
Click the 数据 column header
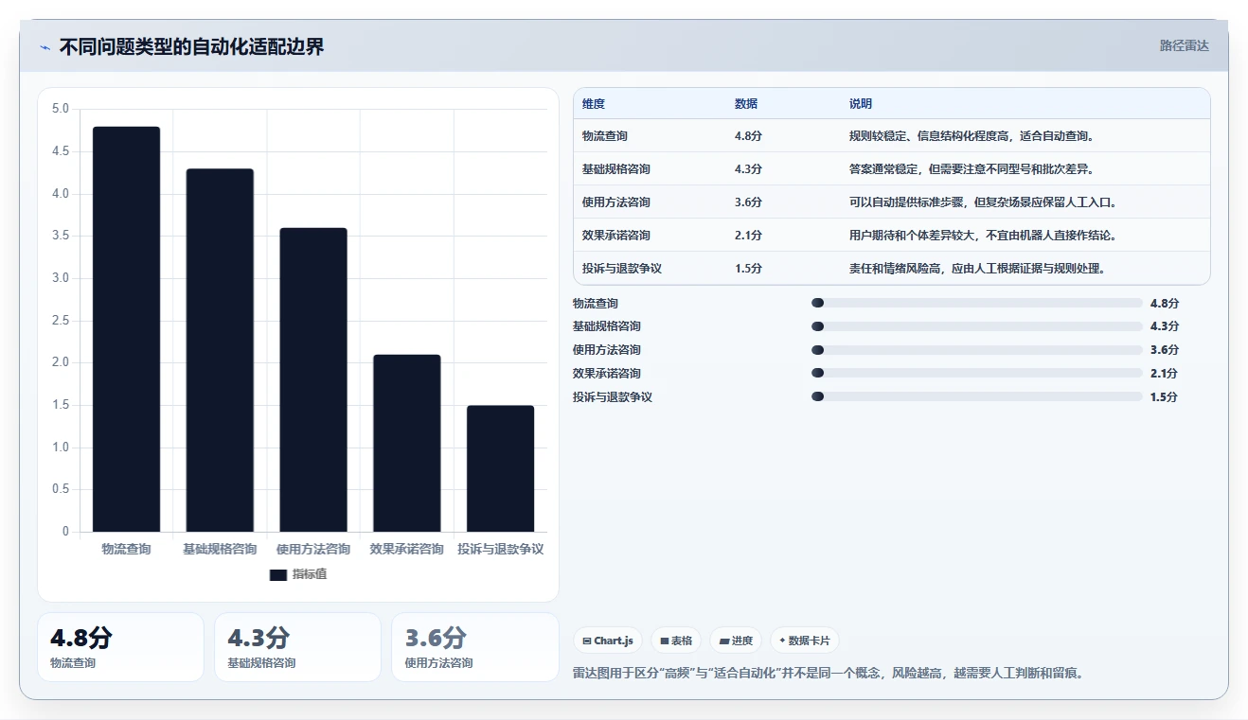pyautogui.click(x=746, y=104)
